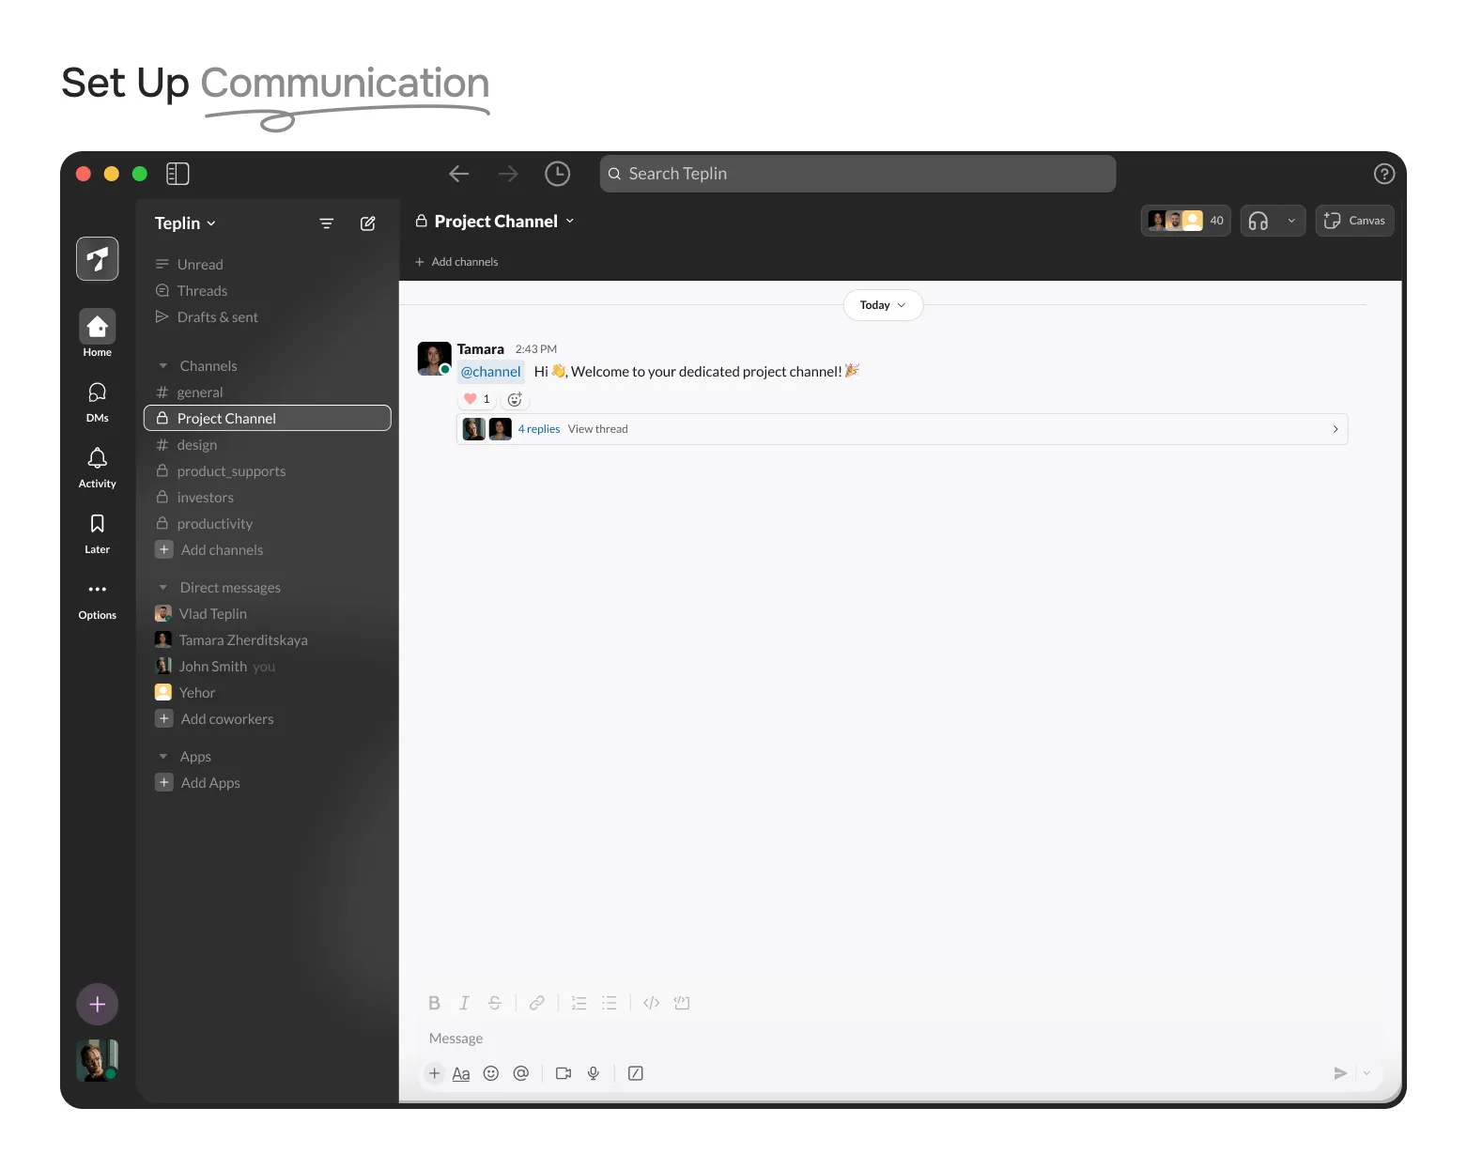Click the Message input field

tap(900, 1039)
